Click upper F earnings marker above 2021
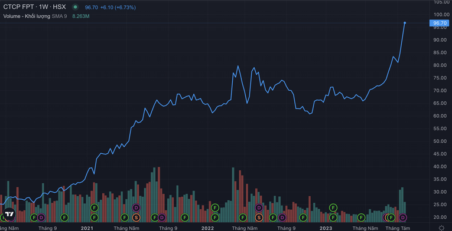Viewport: 452px width, 231px height. [x=95, y=207]
